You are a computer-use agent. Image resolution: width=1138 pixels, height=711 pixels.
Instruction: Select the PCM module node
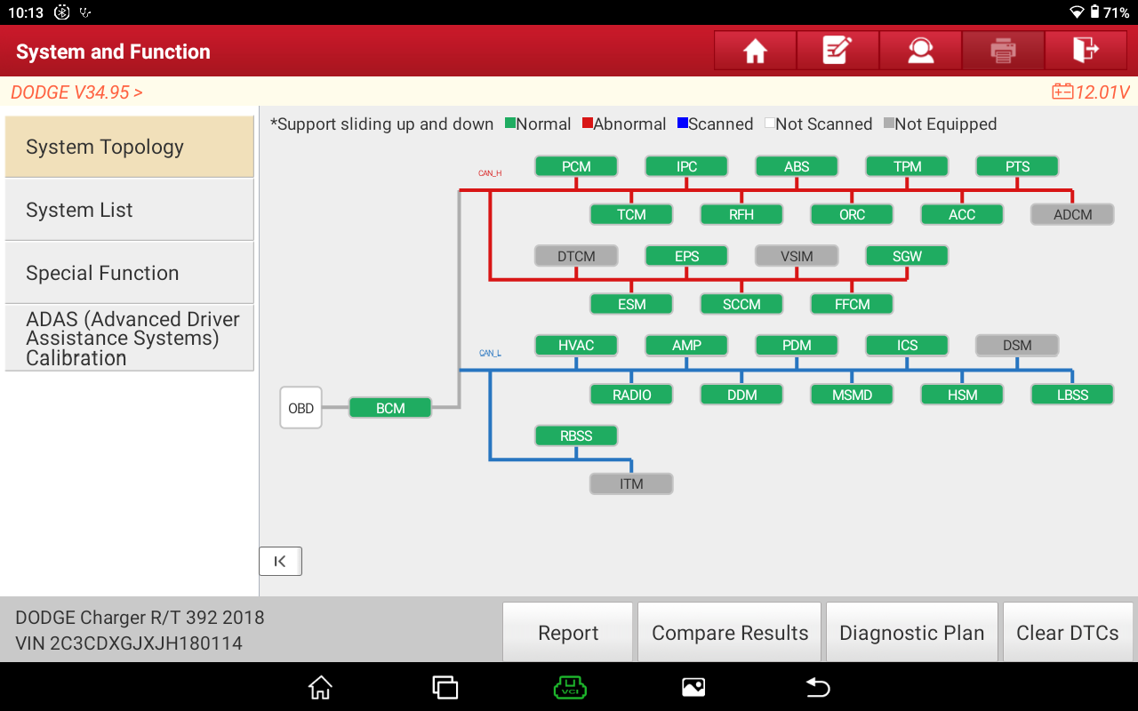pos(576,166)
